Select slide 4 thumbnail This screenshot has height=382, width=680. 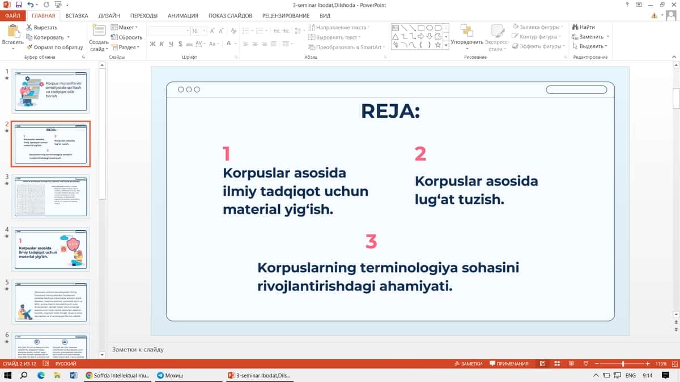[x=50, y=248]
